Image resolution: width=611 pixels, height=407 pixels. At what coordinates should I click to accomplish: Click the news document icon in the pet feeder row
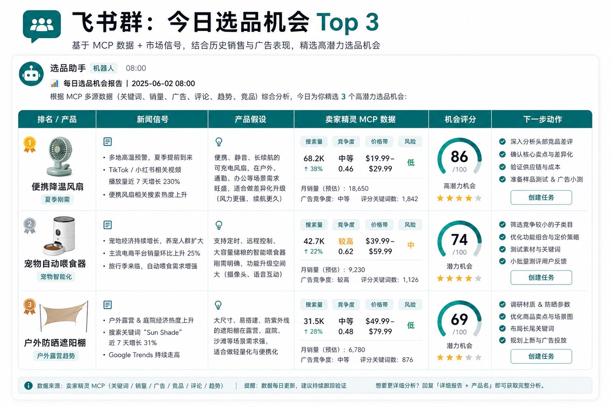107,225
